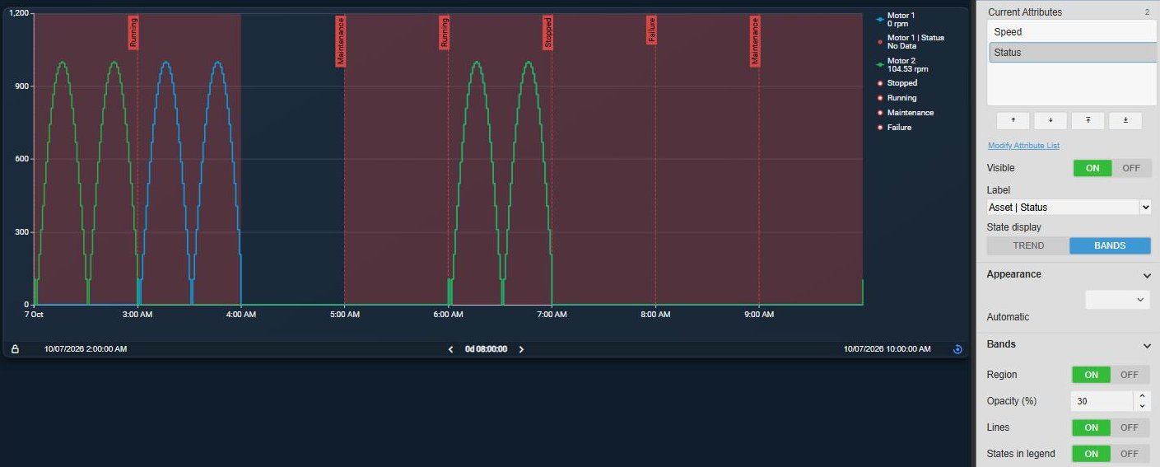The height and width of the screenshot is (467, 1160).
Task: Click Maintenance marker flag near 9:00 AM
Action: click(x=755, y=41)
